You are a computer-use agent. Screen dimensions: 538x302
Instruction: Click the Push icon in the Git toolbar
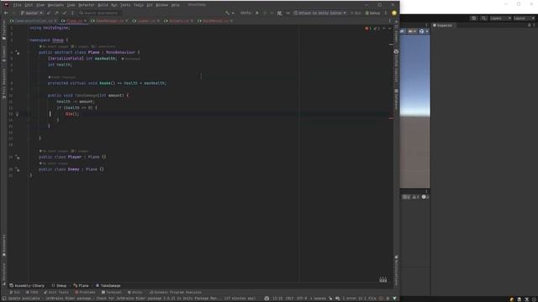click(56, 13)
